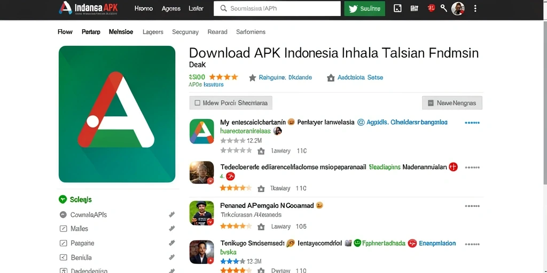The width and height of the screenshot is (547, 273).
Task: Open the blue dots menu of first list item
Action: [x=472, y=123]
